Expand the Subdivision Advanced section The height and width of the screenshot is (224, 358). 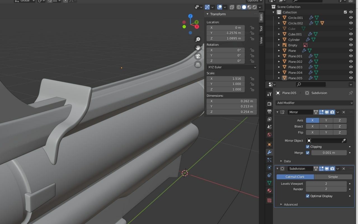tap(281, 204)
